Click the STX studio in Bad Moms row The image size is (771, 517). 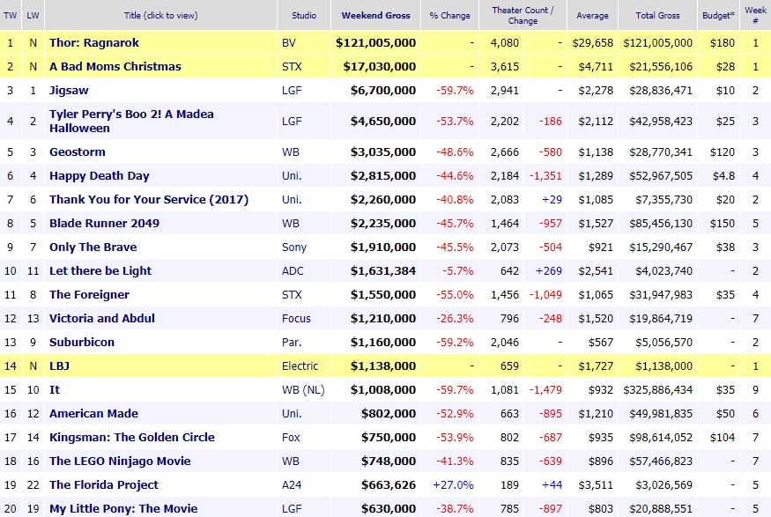292,66
